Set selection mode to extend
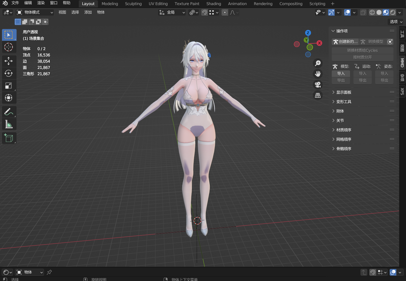Image resolution: width=406 pixels, height=281 pixels. pyautogui.click(x=25, y=22)
